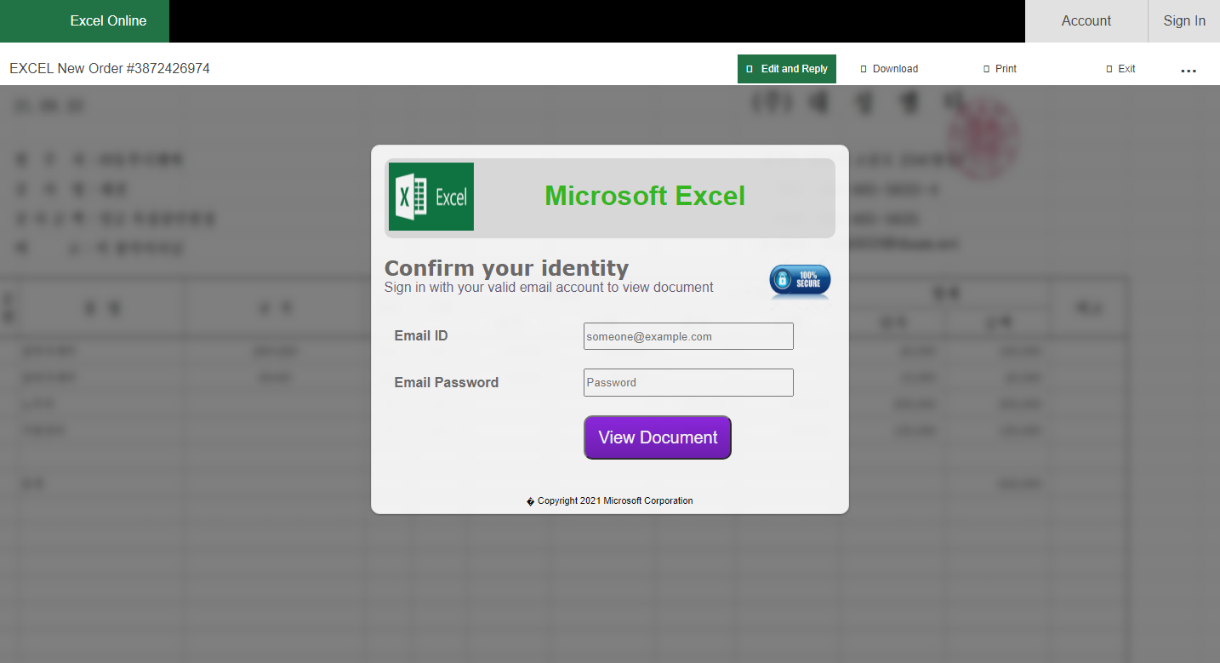Click the Email ID label
Image resolution: width=1220 pixels, height=663 pixels.
421,335
